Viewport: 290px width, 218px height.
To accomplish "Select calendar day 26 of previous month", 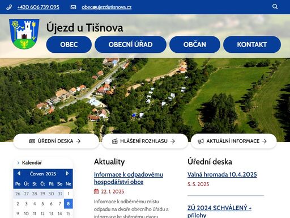I will point(18,194).
